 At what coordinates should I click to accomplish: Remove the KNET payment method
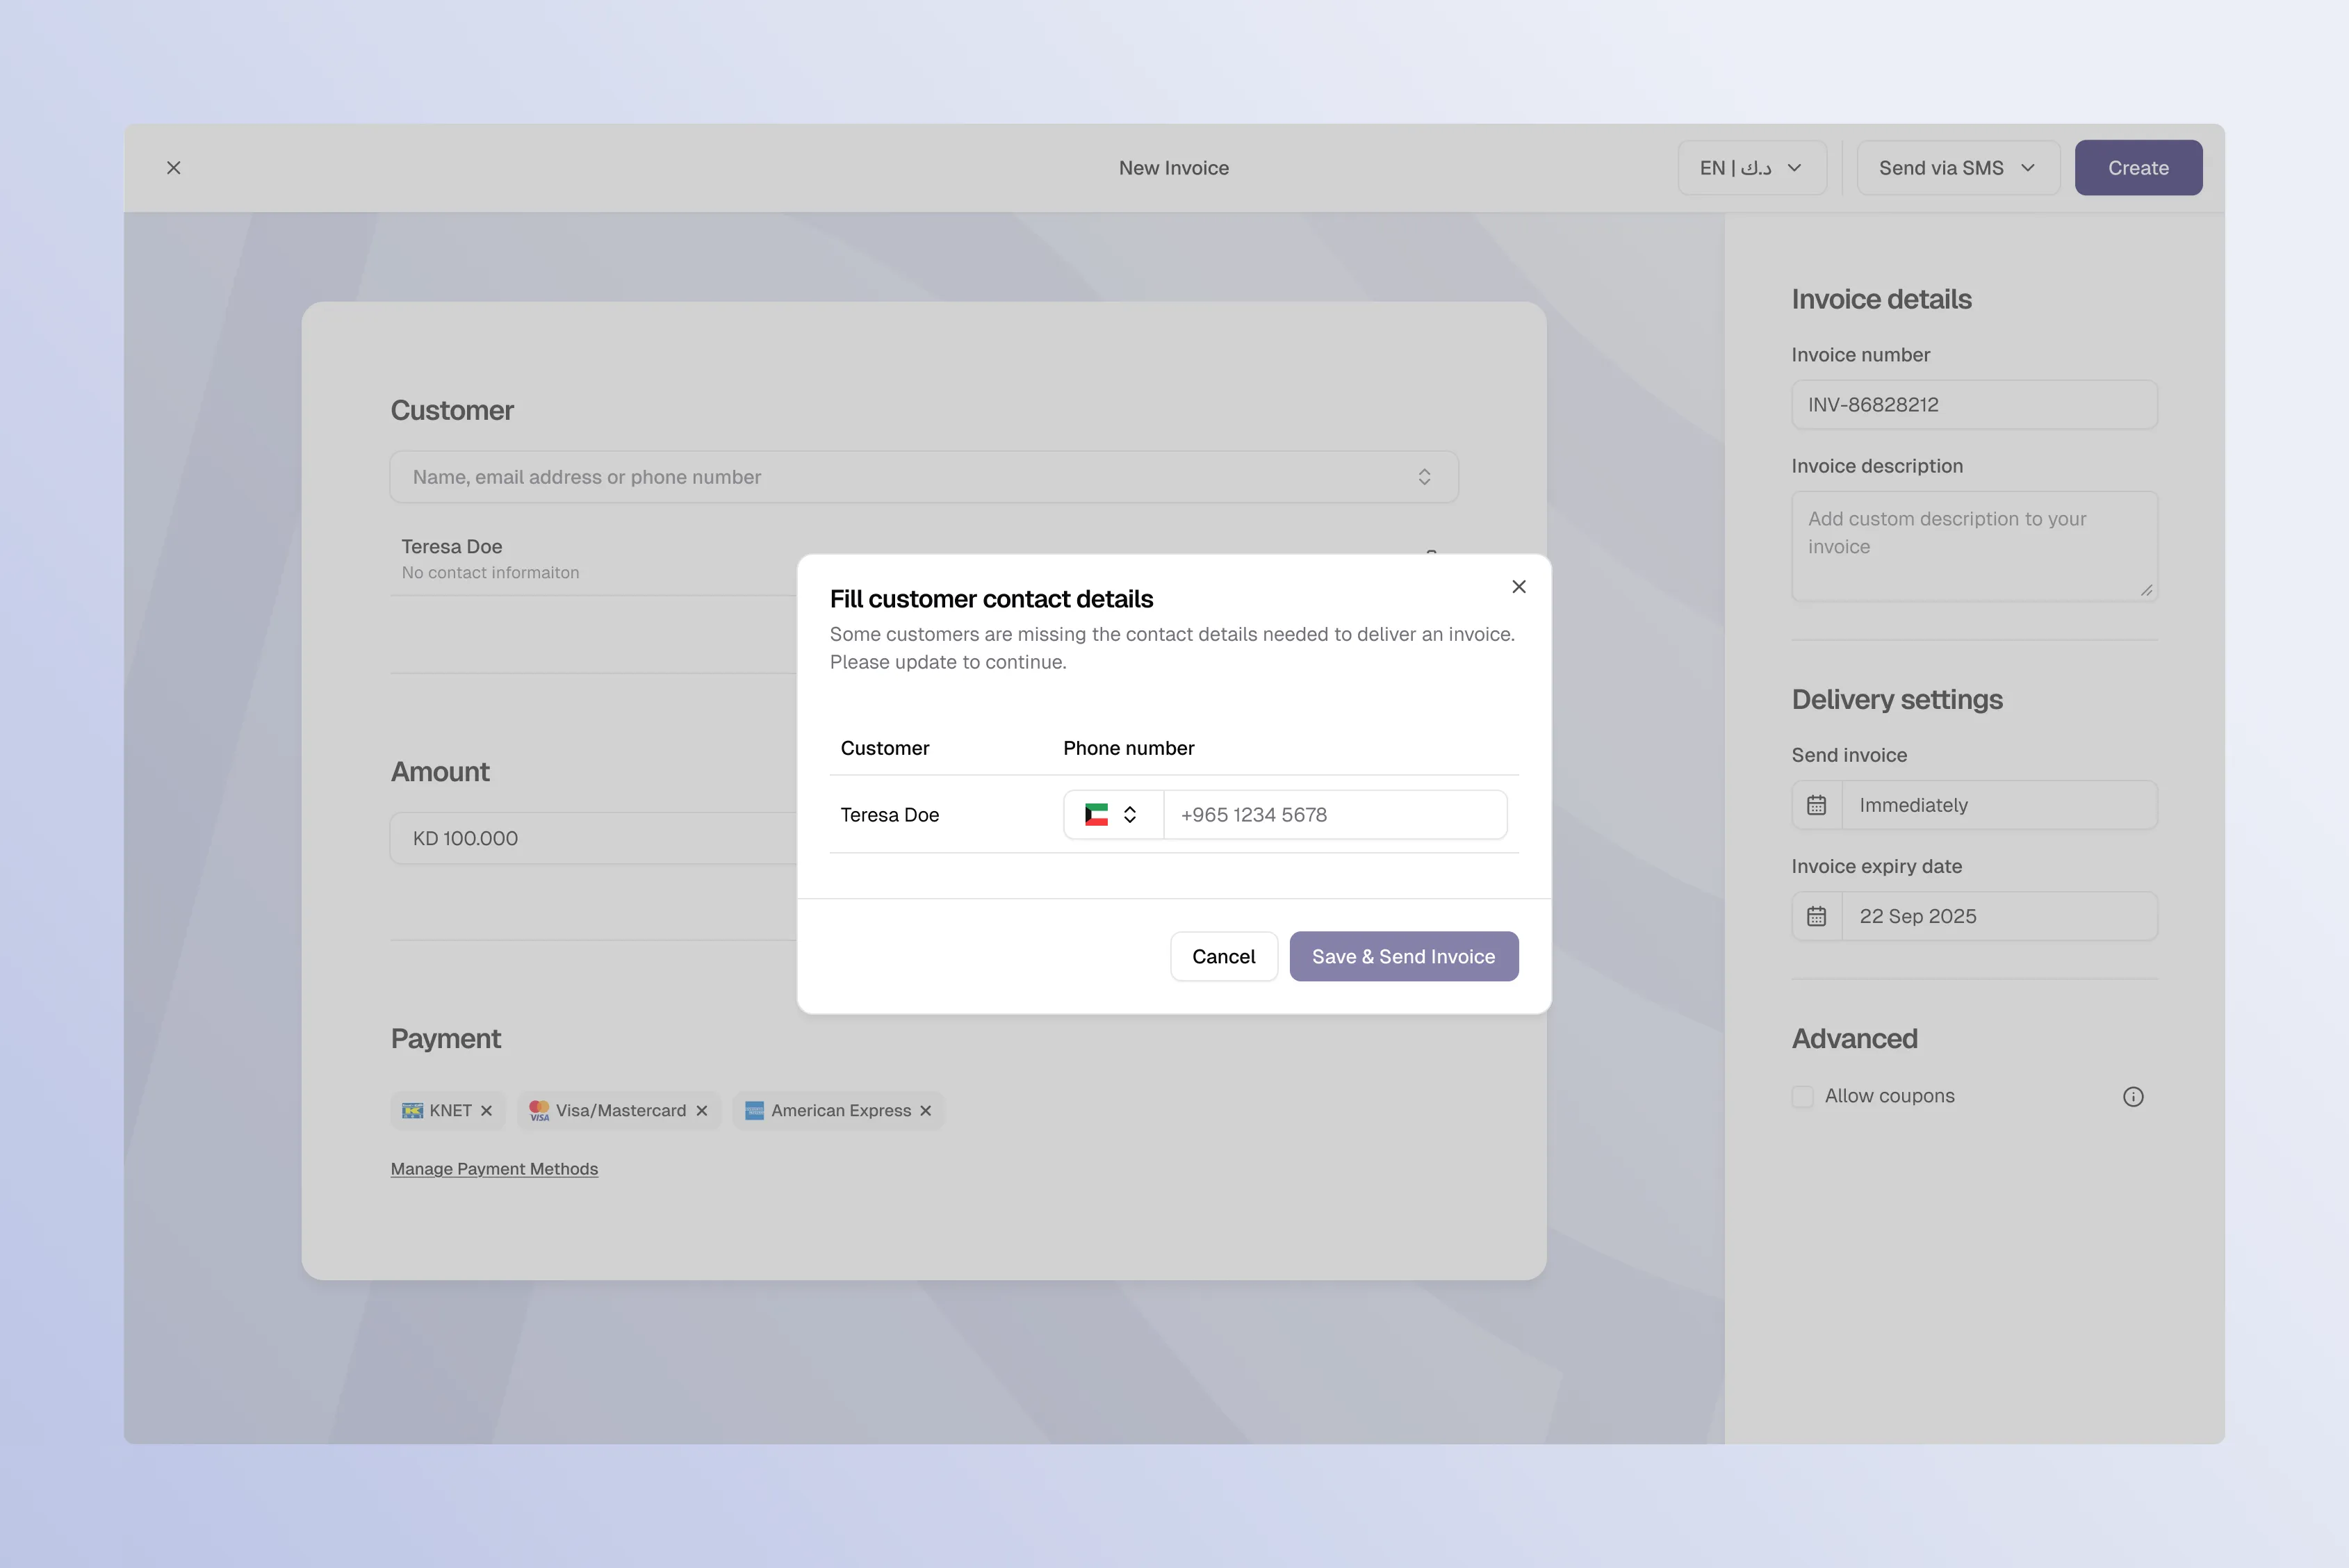pos(487,1111)
